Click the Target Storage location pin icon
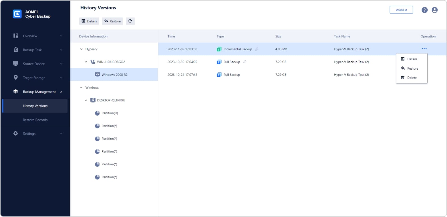Image resolution: width=447 pixels, height=217 pixels. 16,78
